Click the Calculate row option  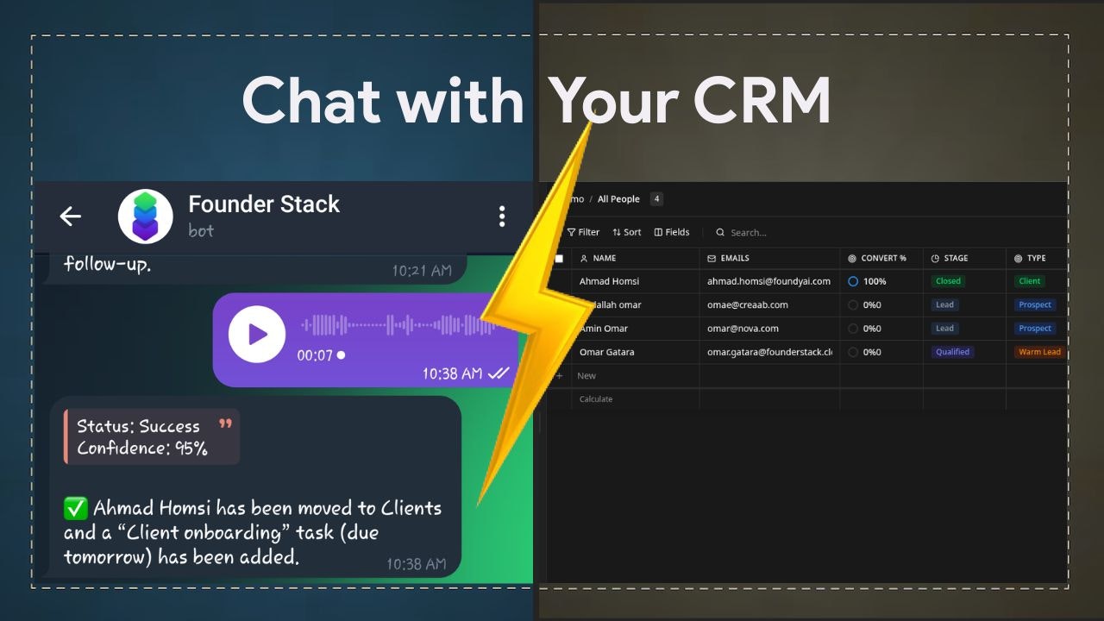click(x=596, y=398)
